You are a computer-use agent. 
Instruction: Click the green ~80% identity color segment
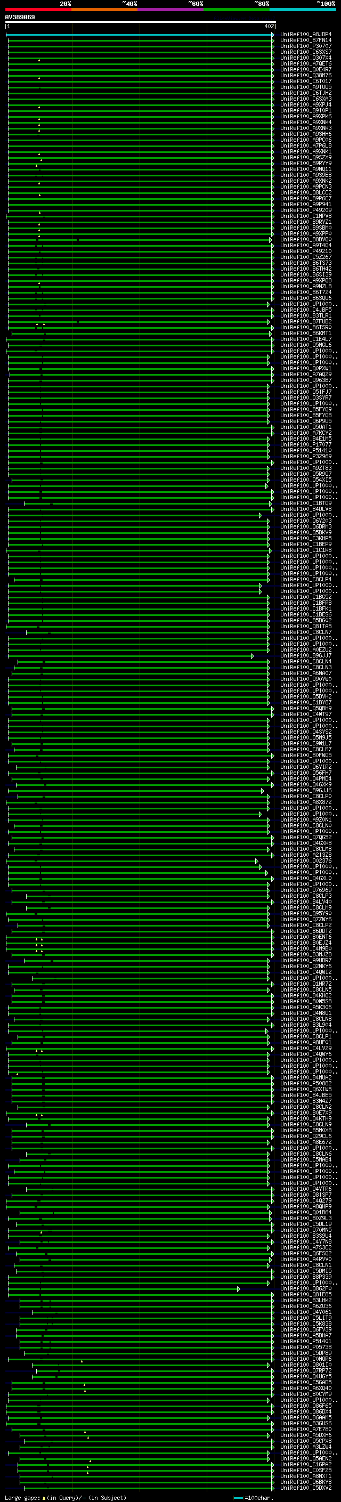point(237,10)
